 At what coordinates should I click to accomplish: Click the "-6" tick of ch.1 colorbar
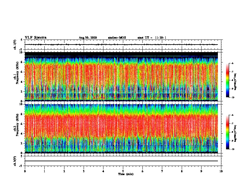click(232, 63)
